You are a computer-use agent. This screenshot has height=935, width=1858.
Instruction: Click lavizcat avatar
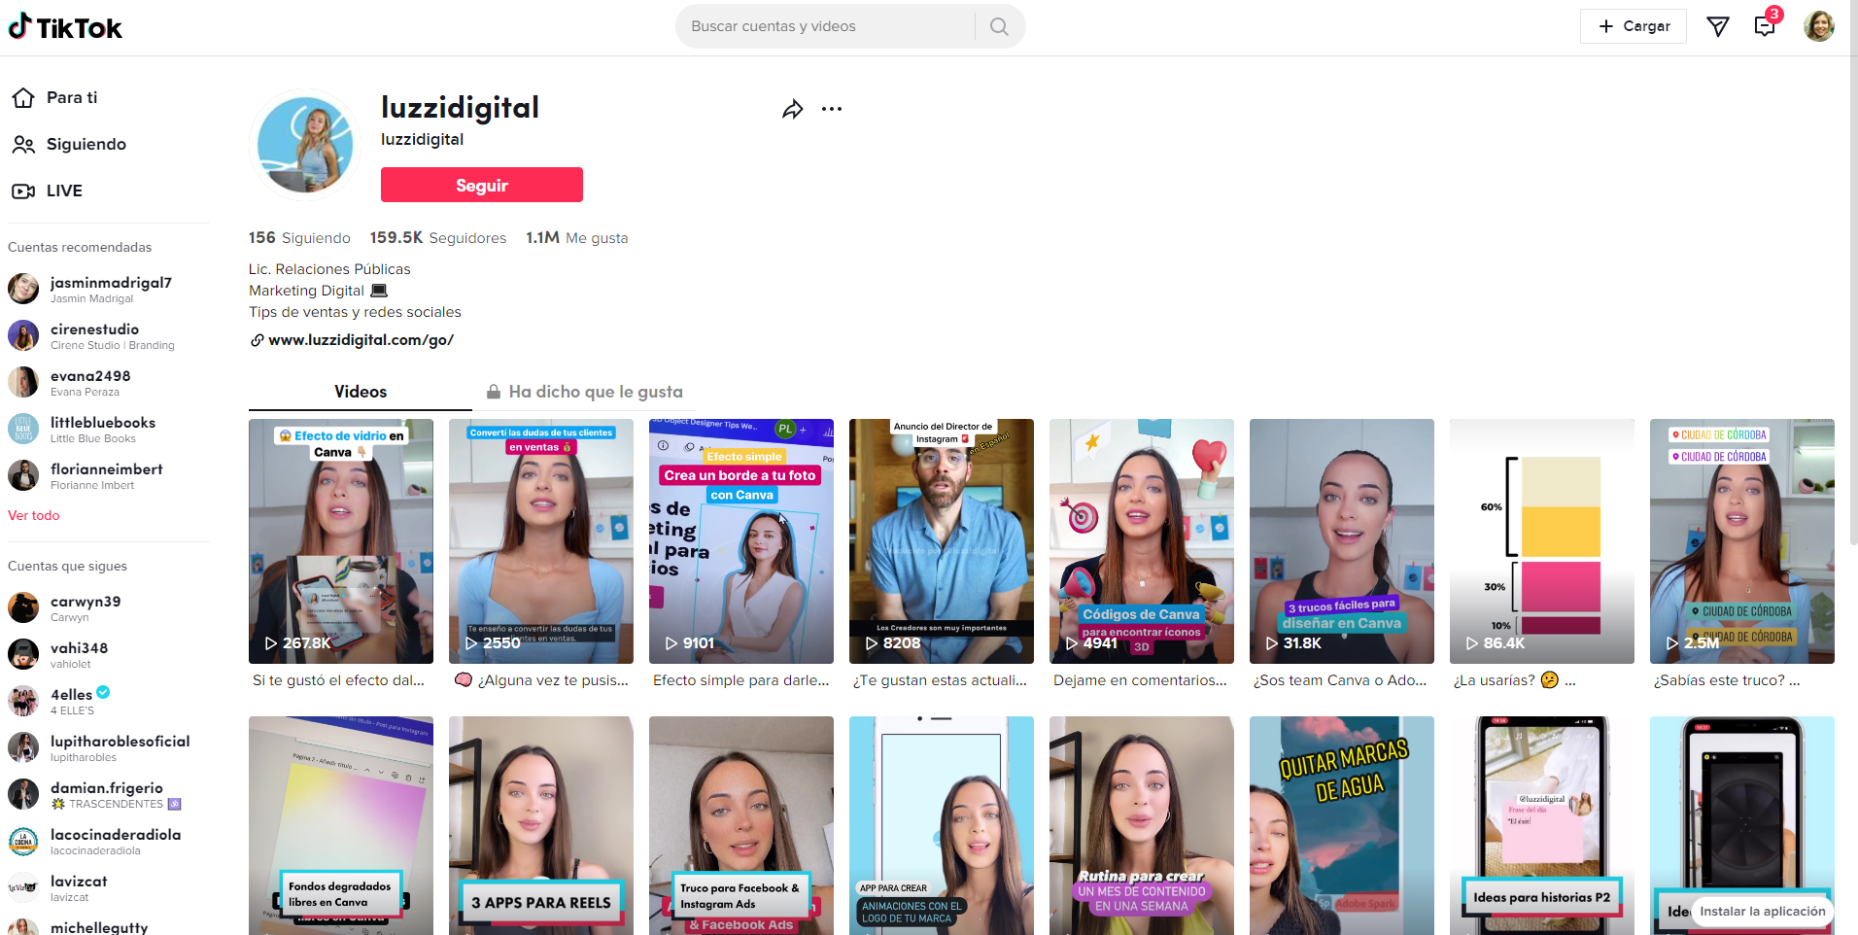[x=23, y=887]
